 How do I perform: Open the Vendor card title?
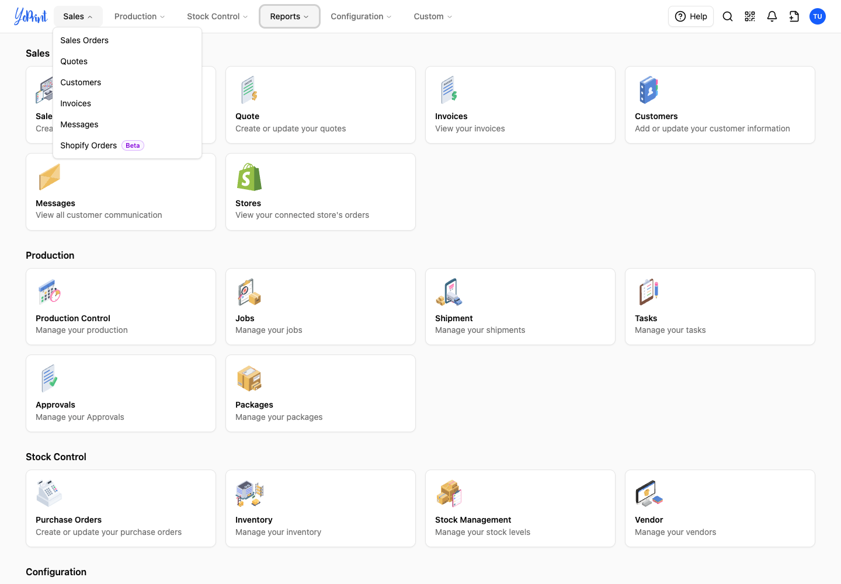649,520
